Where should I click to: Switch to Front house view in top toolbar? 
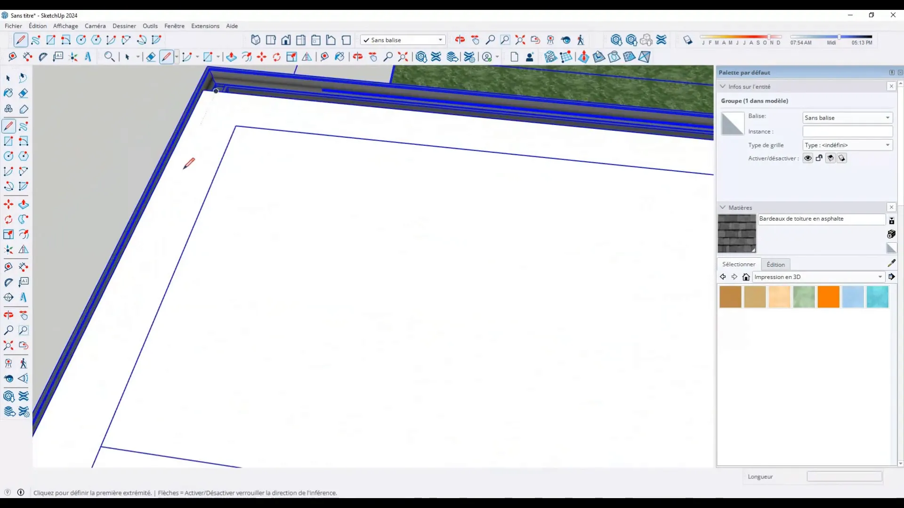click(286, 40)
